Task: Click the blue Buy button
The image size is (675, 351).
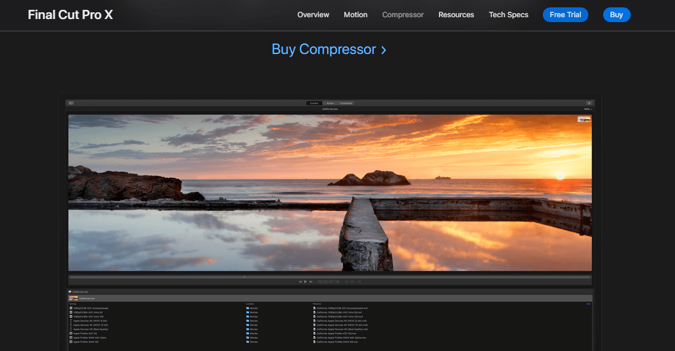Action: click(x=617, y=15)
